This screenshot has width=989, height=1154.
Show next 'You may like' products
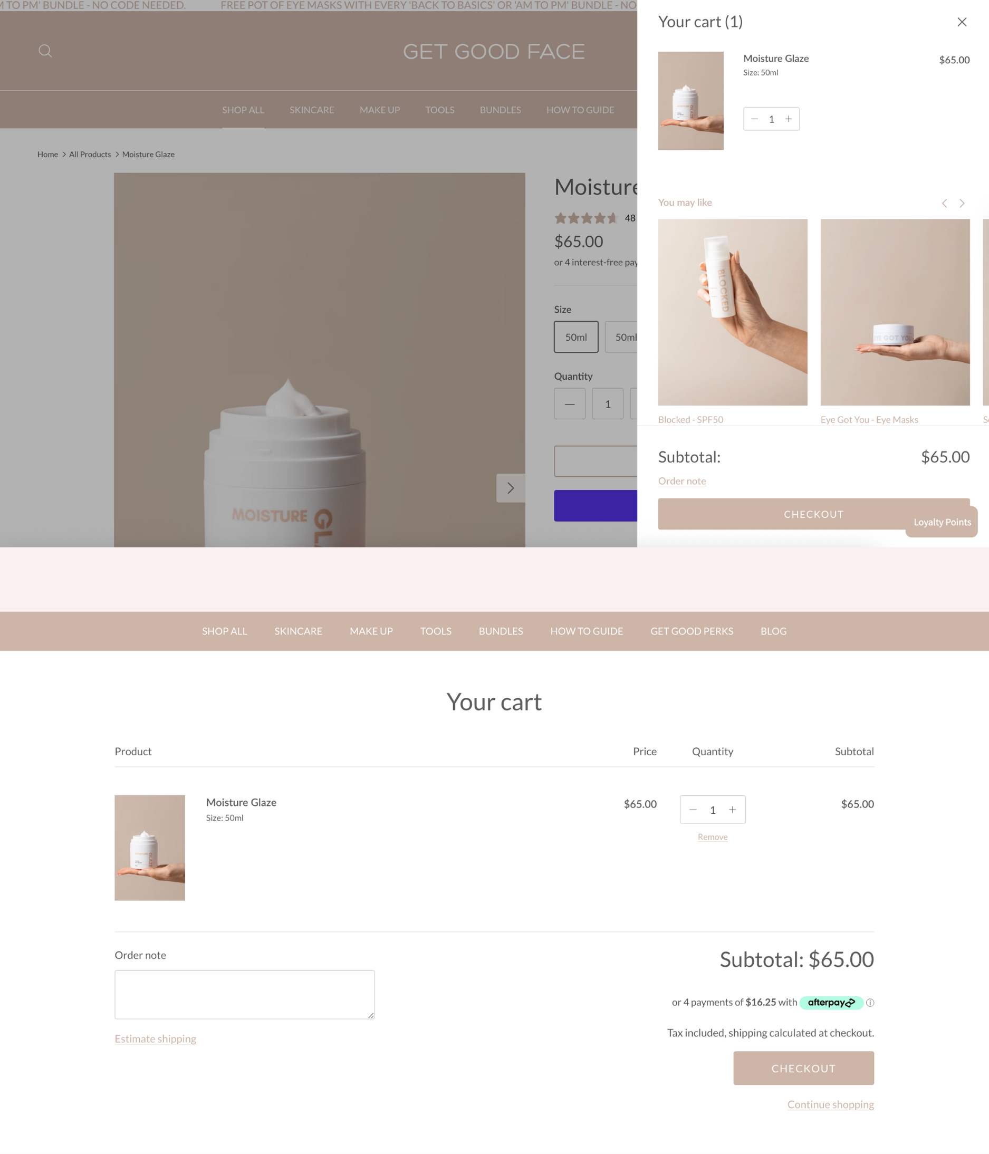point(962,203)
